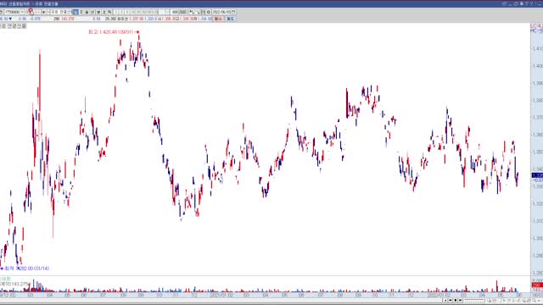This screenshot has width=543, height=305.
Task: Expand the symbol code dropdown arrow
Action: [22, 12]
